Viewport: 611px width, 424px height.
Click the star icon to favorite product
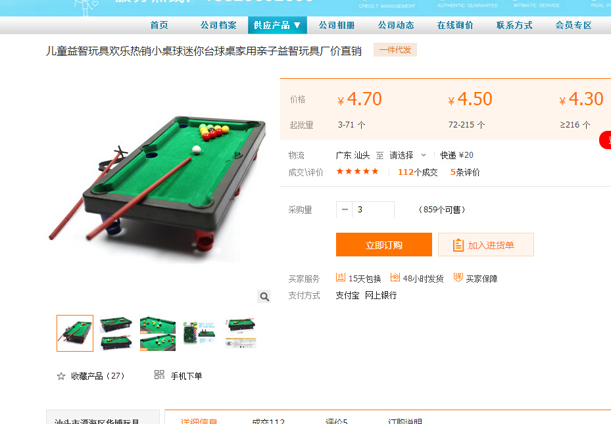click(61, 376)
